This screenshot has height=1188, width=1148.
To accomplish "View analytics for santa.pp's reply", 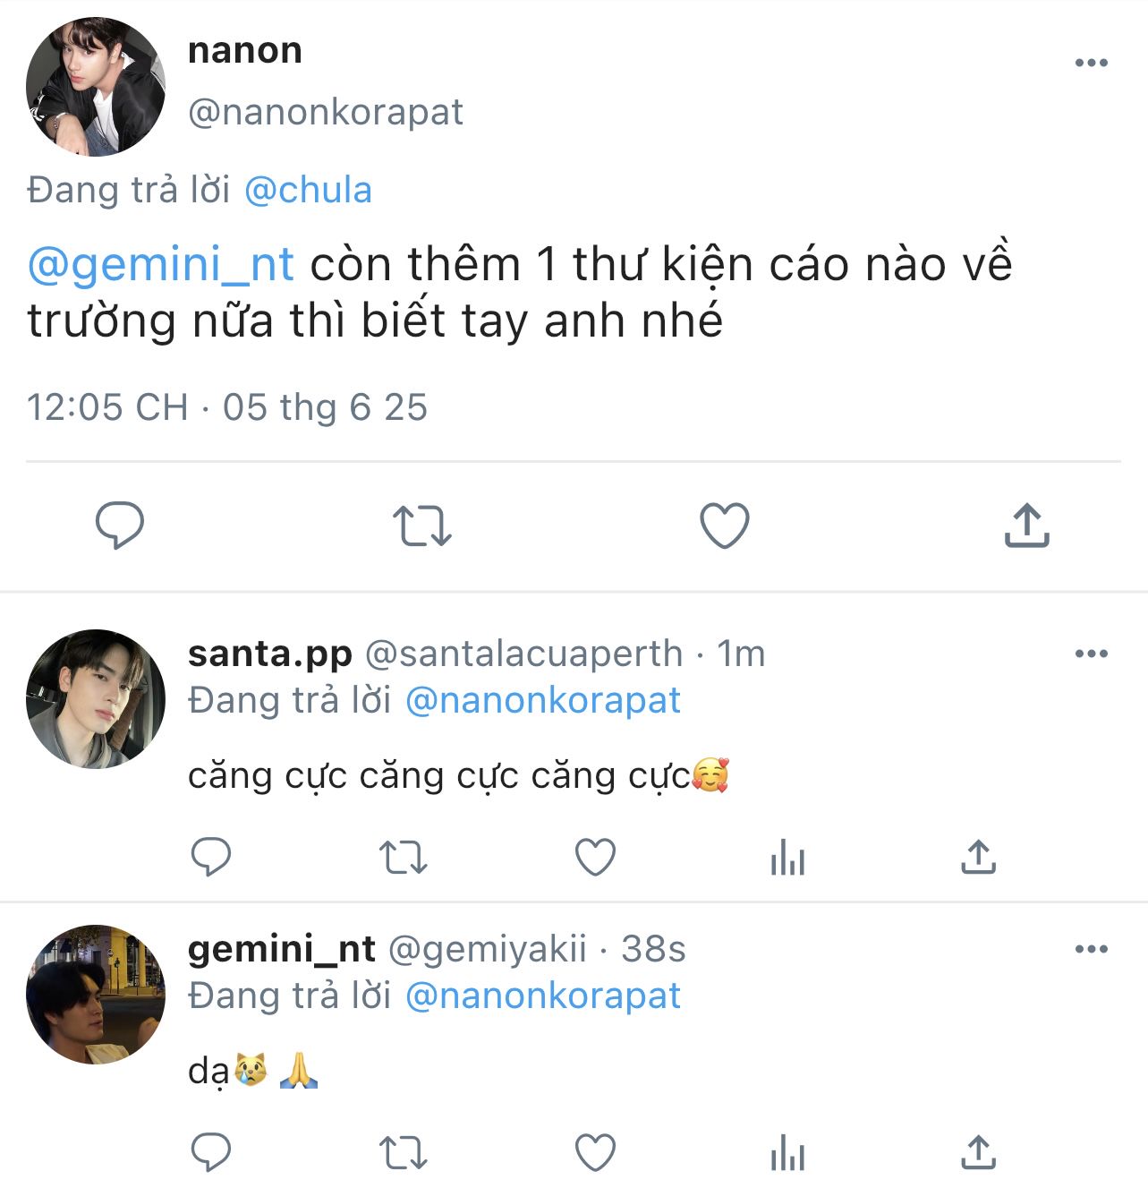I will (787, 858).
